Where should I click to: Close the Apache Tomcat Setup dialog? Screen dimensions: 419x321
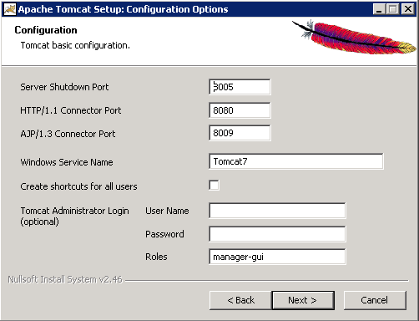click(x=408, y=9)
